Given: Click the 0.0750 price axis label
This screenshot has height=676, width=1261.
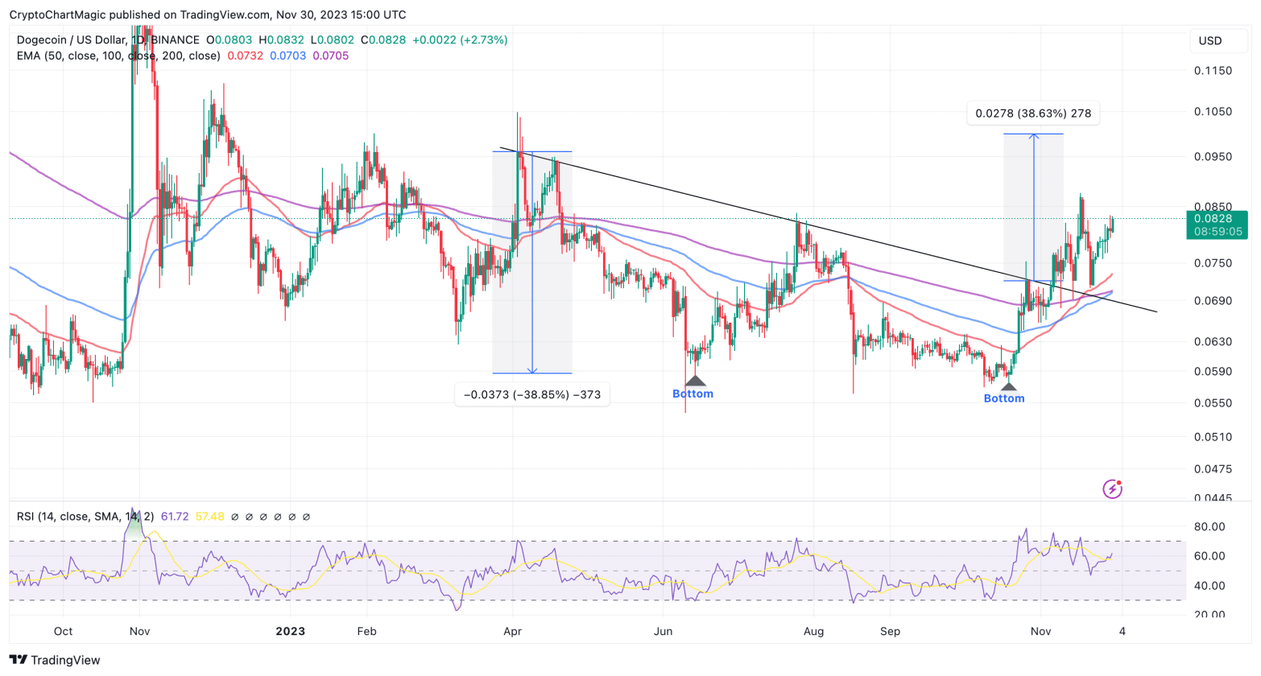Looking at the screenshot, I should point(1213,263).
